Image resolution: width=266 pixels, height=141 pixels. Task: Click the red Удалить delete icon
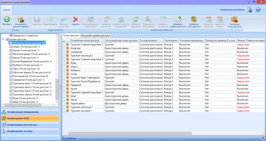[75, 20]
